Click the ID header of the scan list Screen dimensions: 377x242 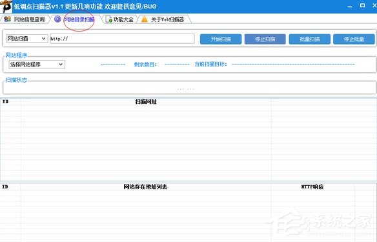[x=5, y=102]
